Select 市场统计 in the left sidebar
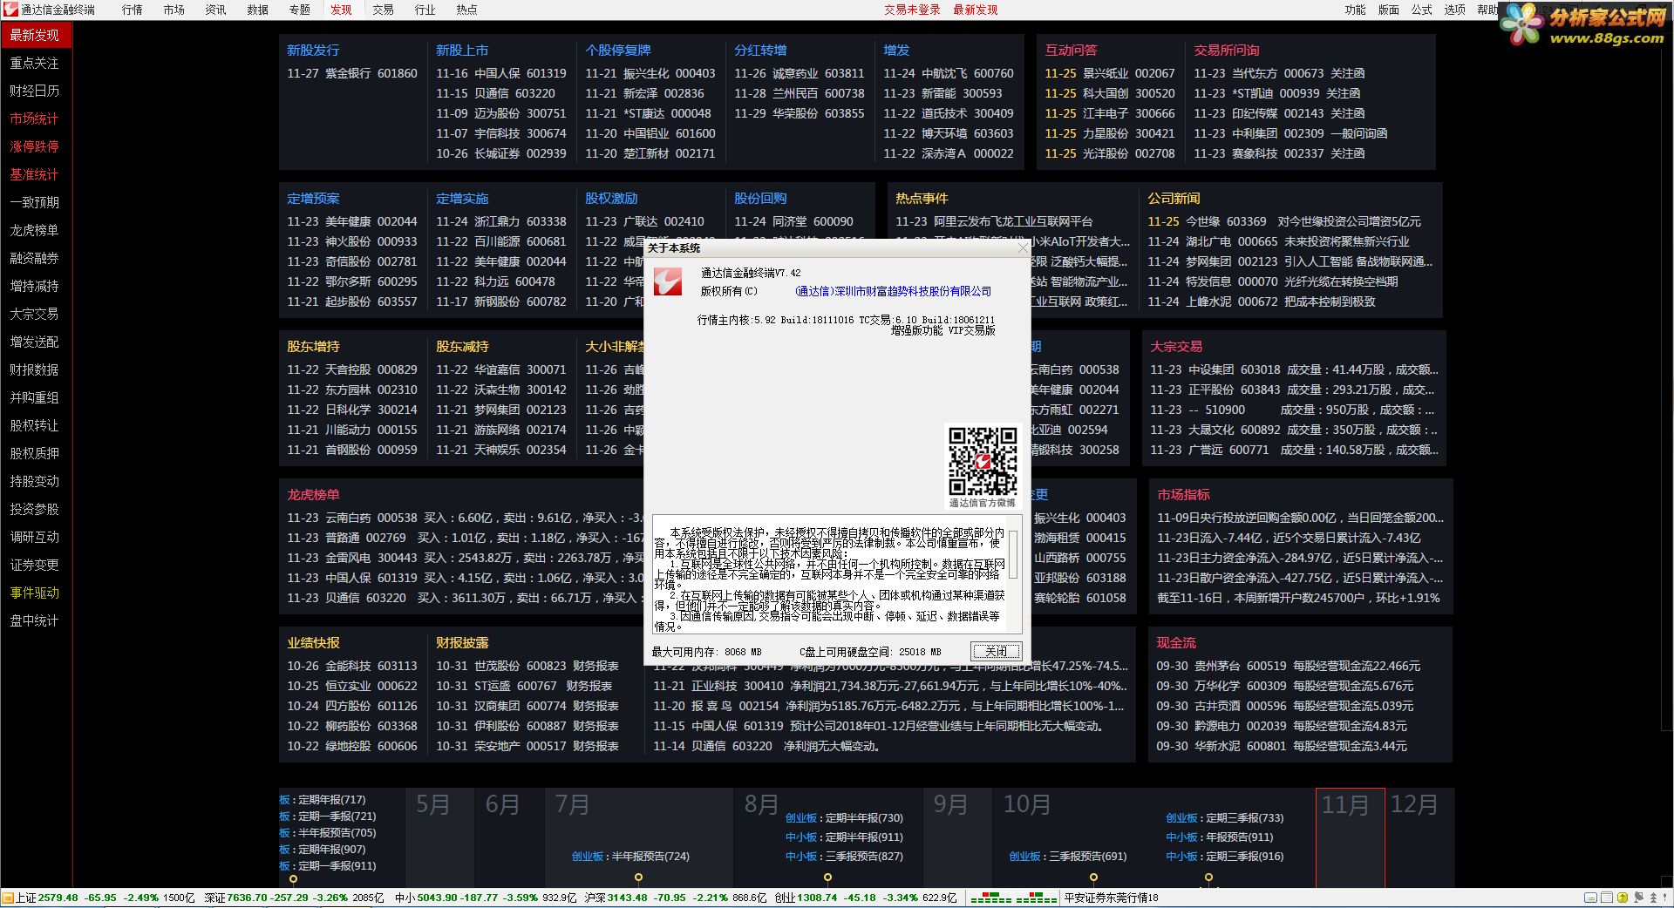This screenshot has height=908, width=1674. click(x=36, y=119)
